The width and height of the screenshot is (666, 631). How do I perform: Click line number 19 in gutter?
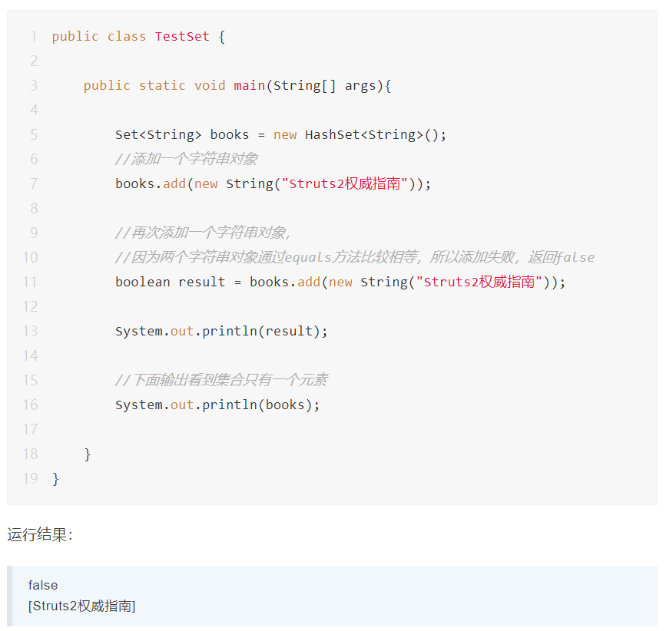pyautogui.click(x=30, y=479)
